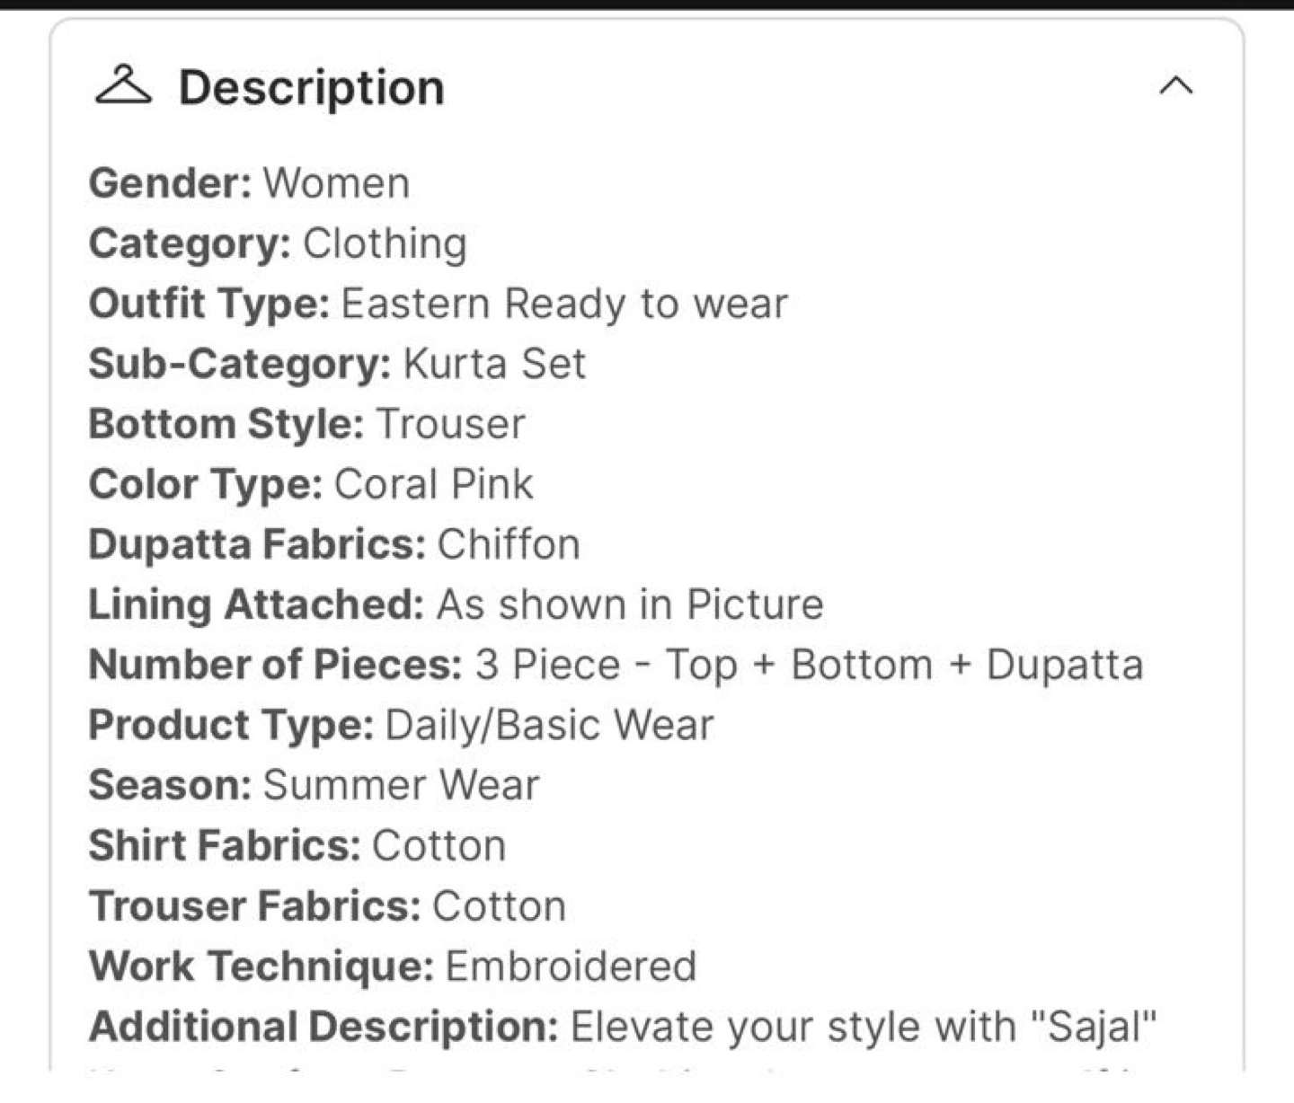Select the Lining Attached label
This screenshot has width=1294, height=1103.
click(x=256, y=605)
